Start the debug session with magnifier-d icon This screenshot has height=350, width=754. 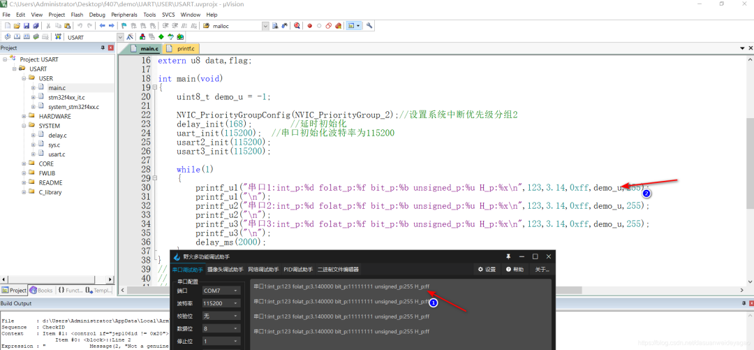[297, 26]
